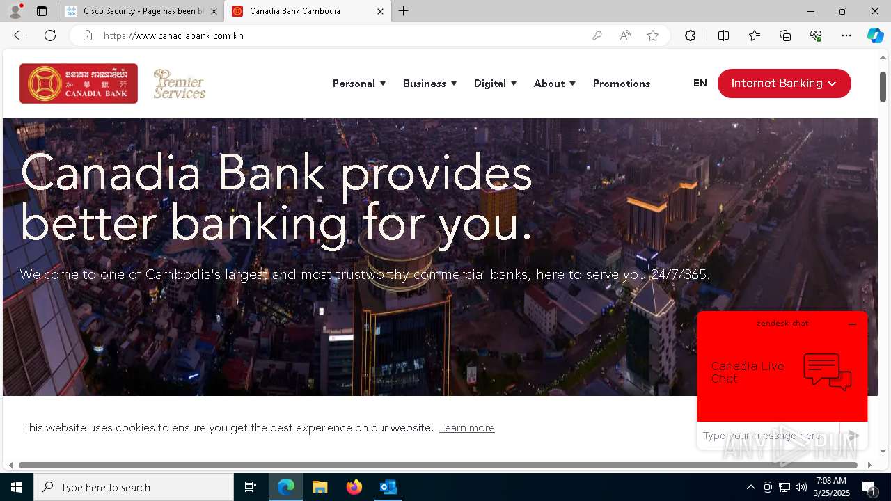This screenshot has width=891, height=501.
Task: Show hidden system tray icons
Action: click(750, 487)
